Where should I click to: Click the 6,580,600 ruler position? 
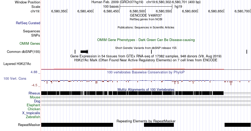click(x=189, y=11)
